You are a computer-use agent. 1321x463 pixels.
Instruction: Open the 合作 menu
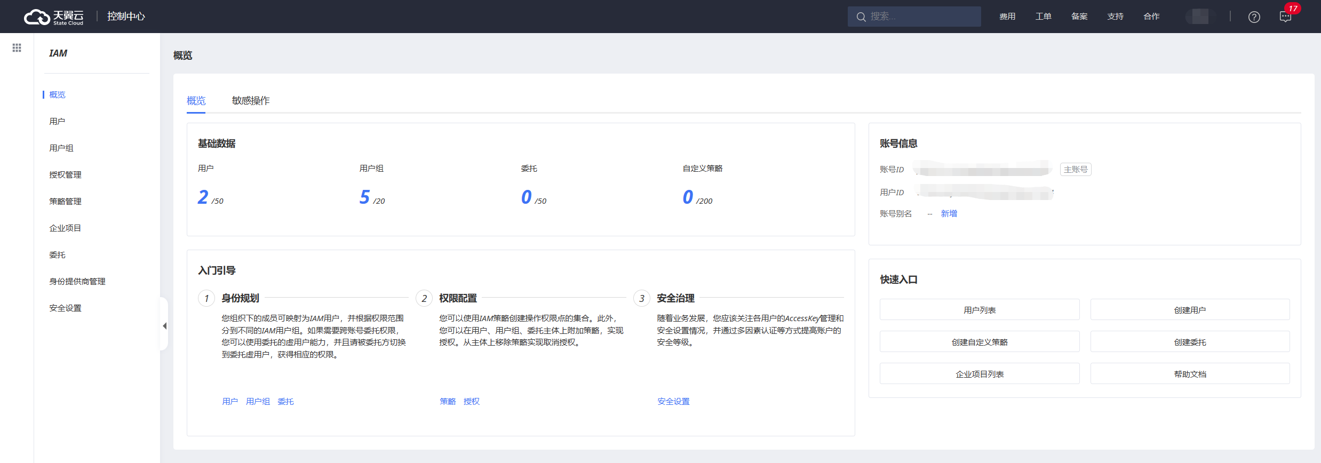coord(1152,17)
